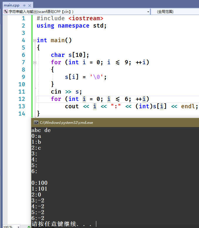
Task: Click the s[10] array declaration
Action: tap(77, 55)
